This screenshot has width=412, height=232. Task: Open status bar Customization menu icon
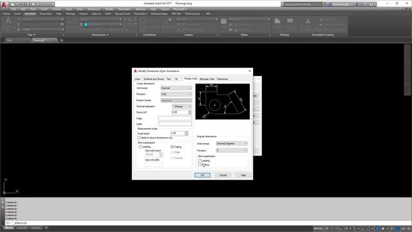point(409,229)
